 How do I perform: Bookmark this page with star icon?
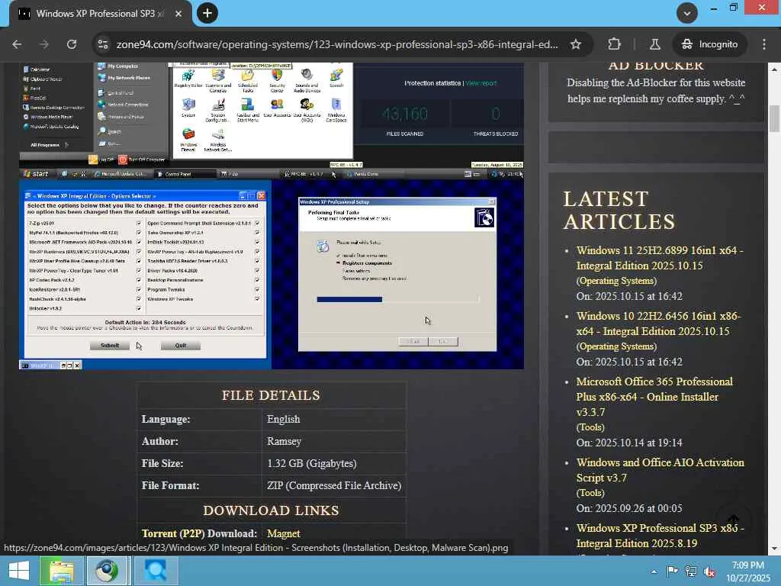576,44
